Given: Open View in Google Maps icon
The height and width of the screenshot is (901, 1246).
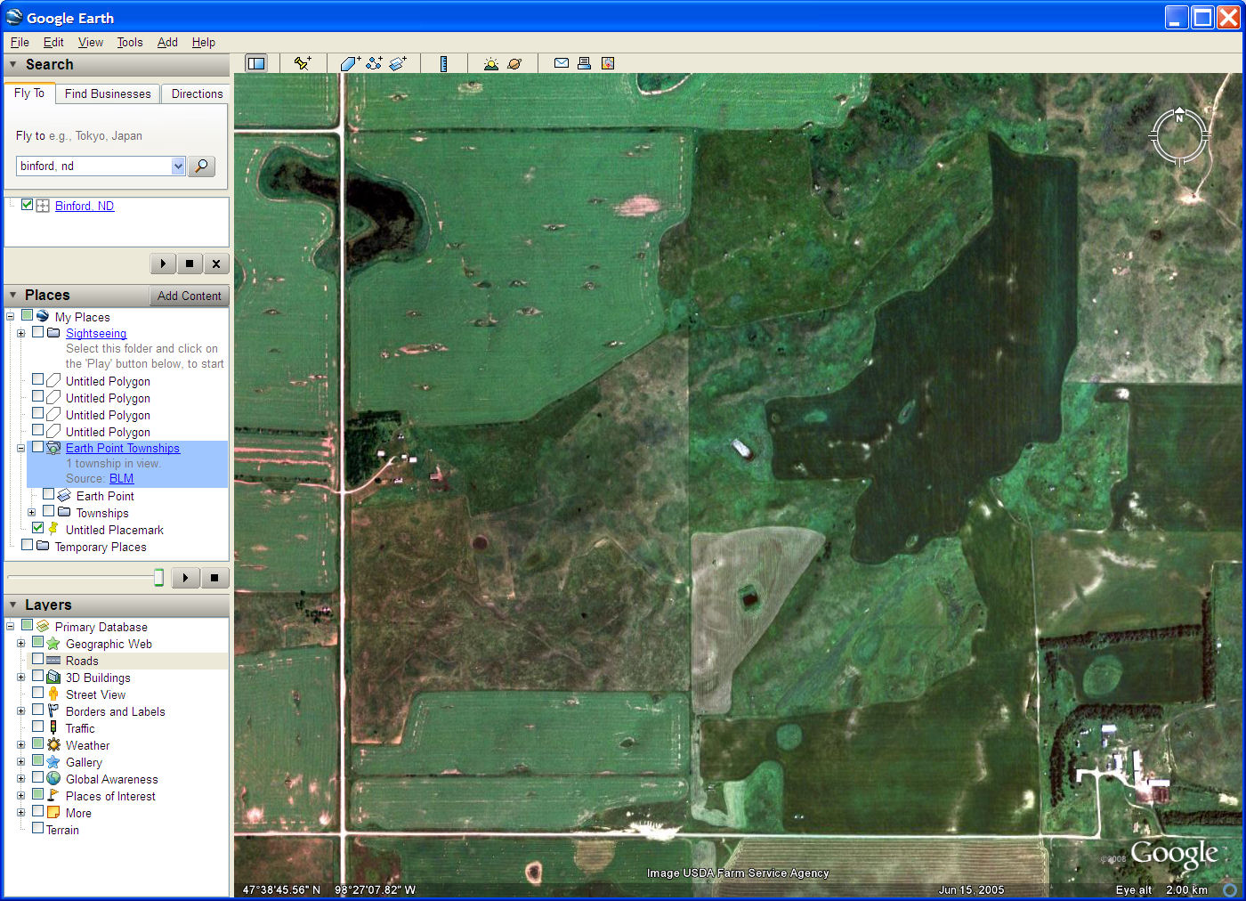Looking at the screenshot, I should tap(608, 63).
